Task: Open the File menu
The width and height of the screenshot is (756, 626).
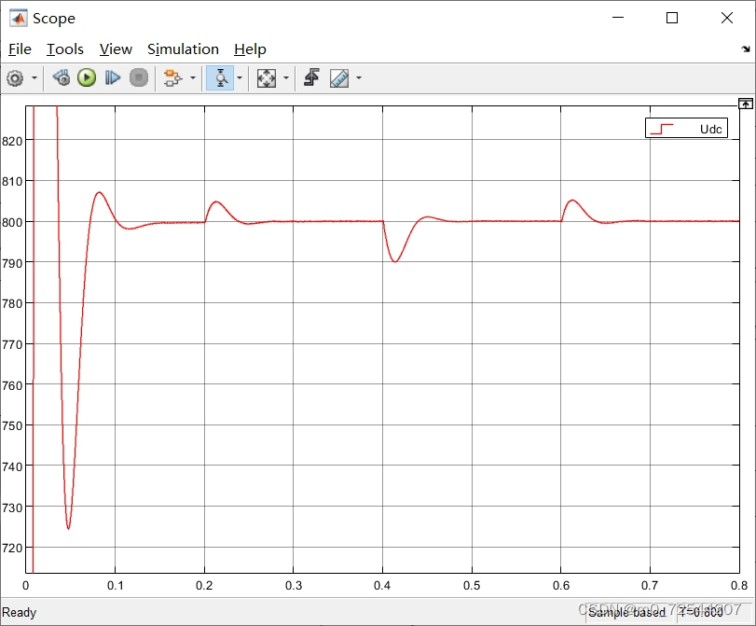Action: click(20, 49)
